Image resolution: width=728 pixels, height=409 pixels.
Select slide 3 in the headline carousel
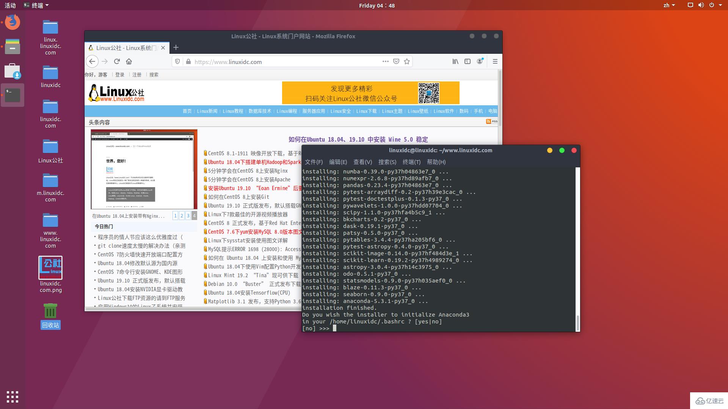[188, 215]
